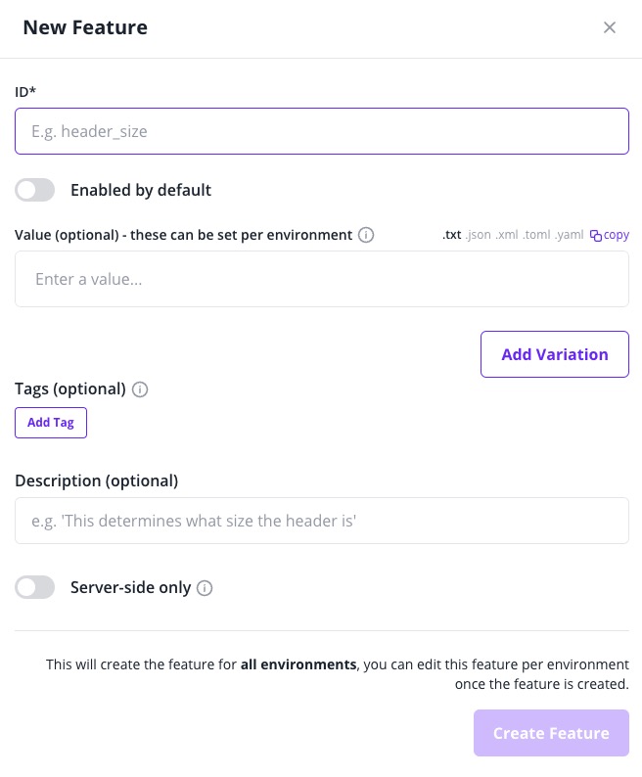This screenshot has height=777, width=642.
Task: Click the Create Feature button
Action: pos(551,733)
